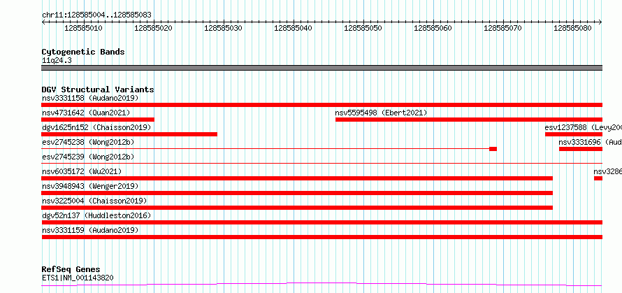Click the small red block of esv2745238
Screen dimensions: 622x293
tap(493, 149)
